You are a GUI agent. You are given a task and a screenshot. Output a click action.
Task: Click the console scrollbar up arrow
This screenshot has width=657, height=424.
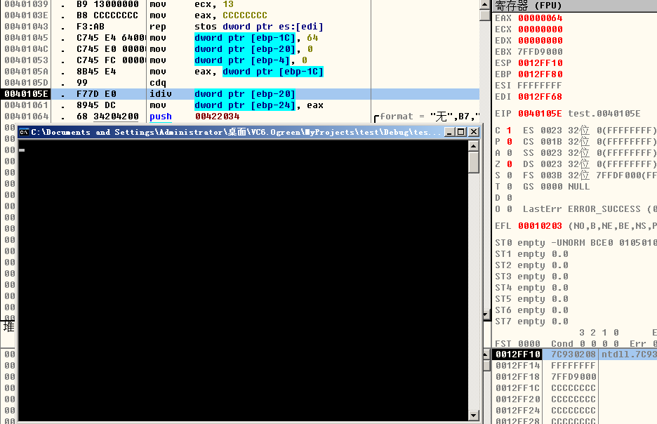[x=474, y=145]
